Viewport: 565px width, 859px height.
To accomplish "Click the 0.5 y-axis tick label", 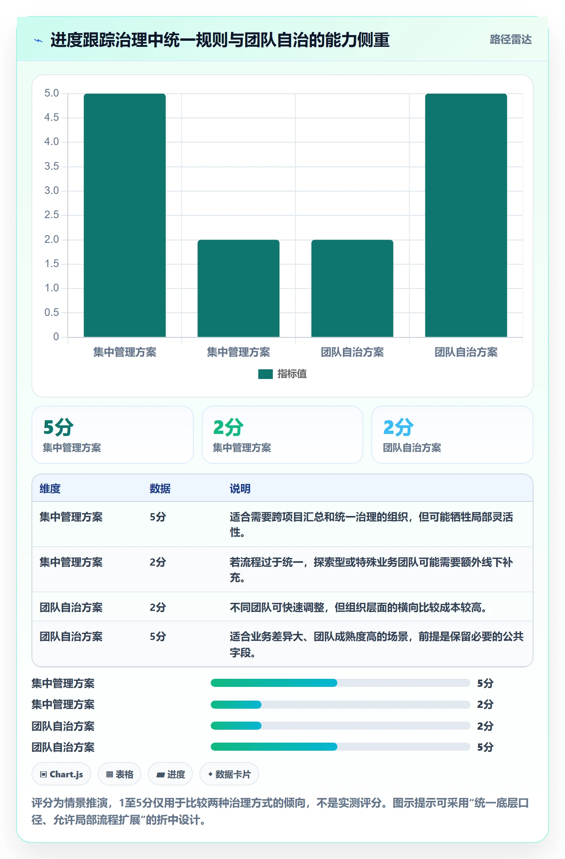I will [x=52, y=312].
